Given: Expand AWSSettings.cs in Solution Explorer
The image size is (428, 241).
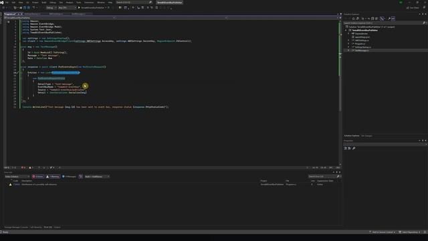Looking at the screenshot, I should click(348, 40).
